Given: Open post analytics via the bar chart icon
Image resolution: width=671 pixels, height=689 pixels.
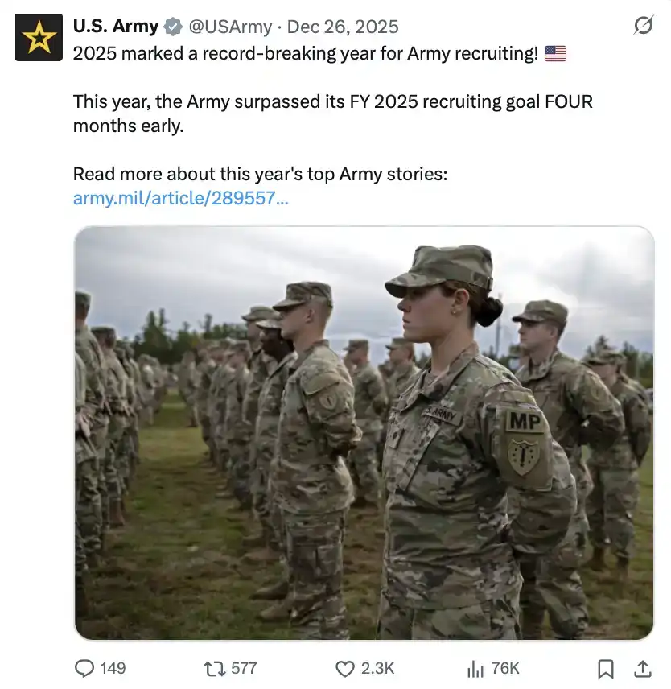Looking at the screenshot, I should point(475,668).
